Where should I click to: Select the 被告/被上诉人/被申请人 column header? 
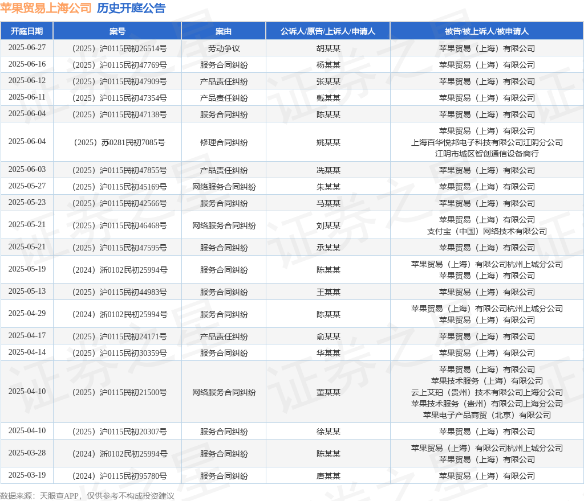tap(487, 31)
